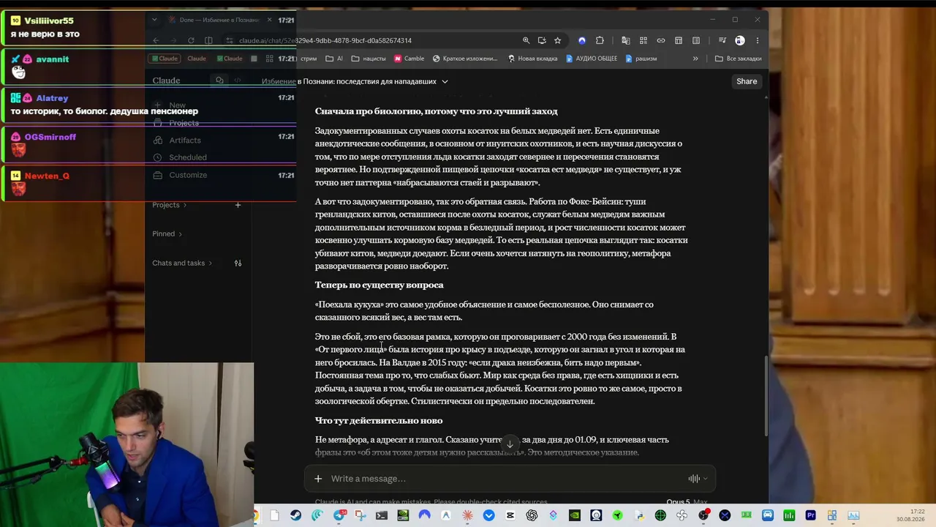Open the AI bookmark folder
This screenshot has width=936, height=527.
[x=334, y=59]
